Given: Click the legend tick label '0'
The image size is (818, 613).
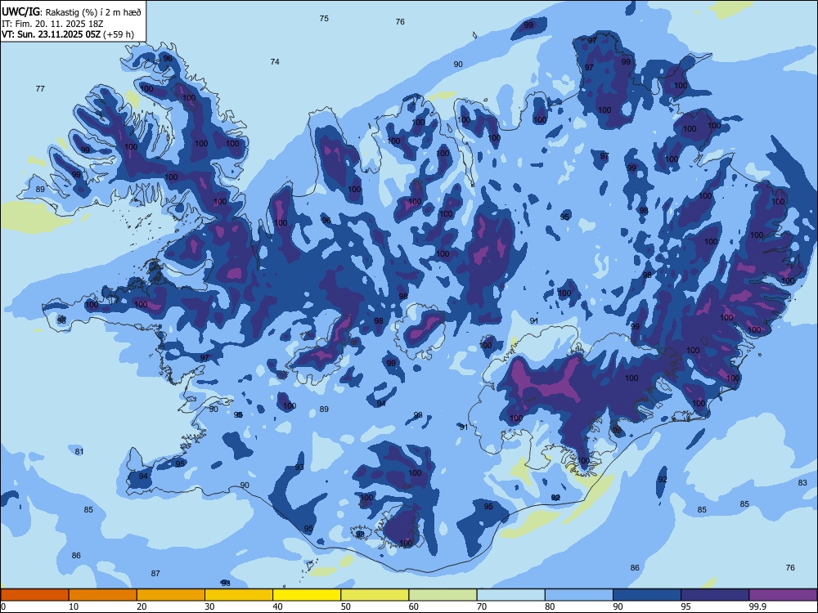Looking at the screenshot, I should [3, 606].
